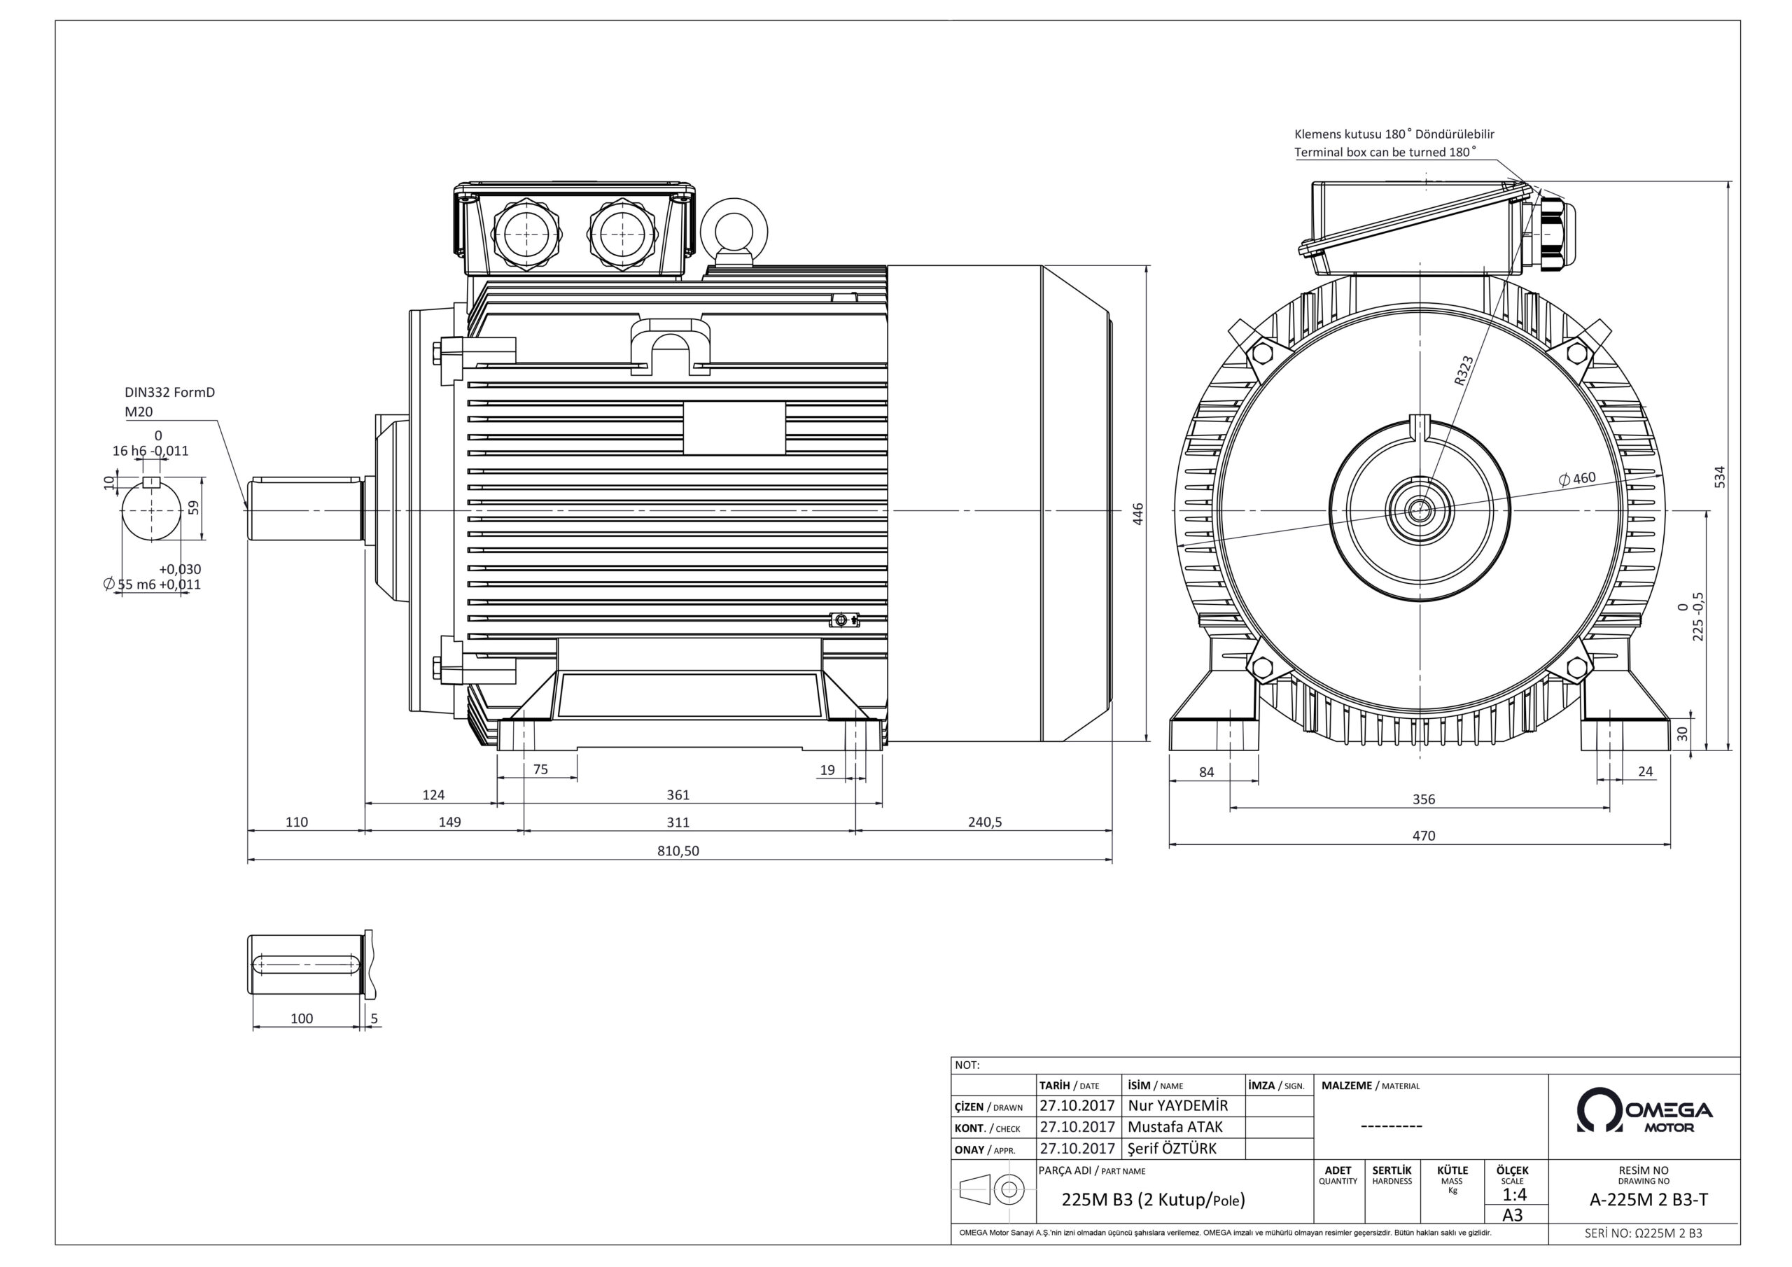Click the PARÇA ADI / PART NAME label
This screenshot has height=1267, width=1792.
tap(1092, 1171)
